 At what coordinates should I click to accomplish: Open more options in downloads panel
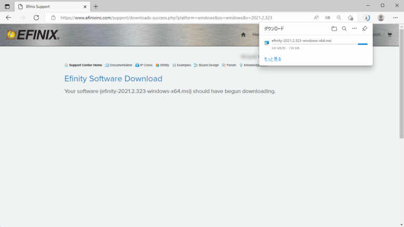pyautogui.click(x=354, y=29)
